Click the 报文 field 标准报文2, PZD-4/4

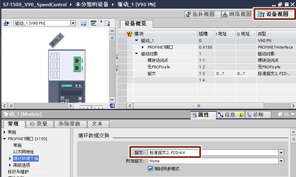pyautogui.click(x=213, y=152)
